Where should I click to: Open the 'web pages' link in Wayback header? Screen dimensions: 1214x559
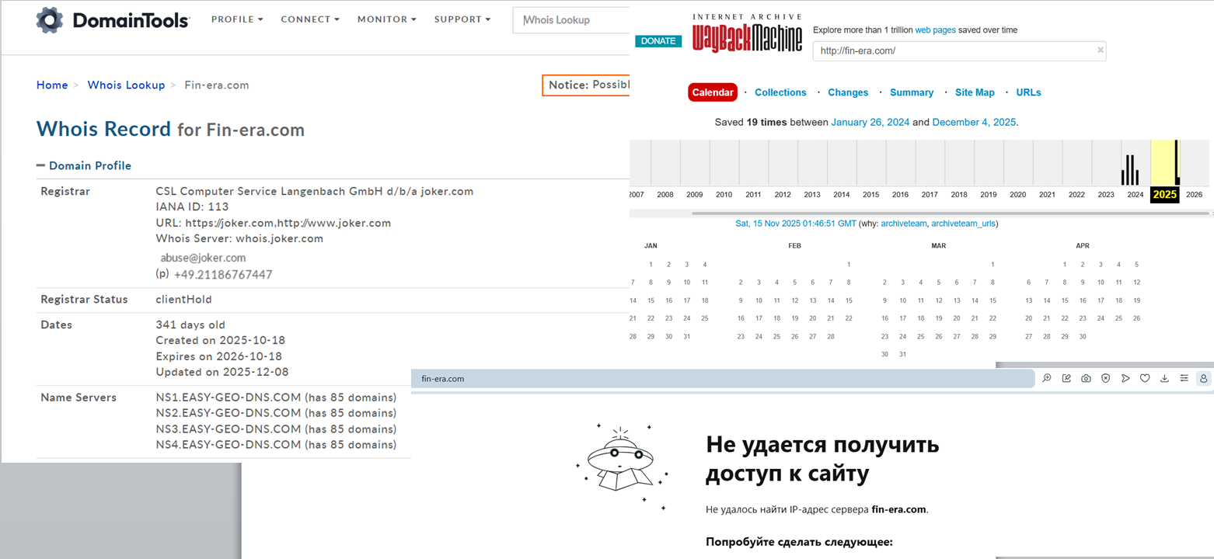[935, 30]
